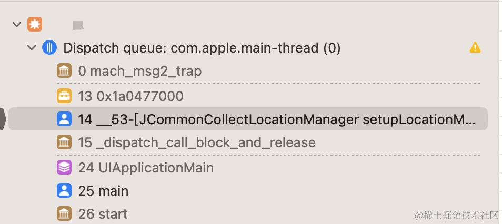The width and height of the screenshot is (502, 224).
Task: Click the yellow toolbox icon beside frame 13
Action: (64, 96)
